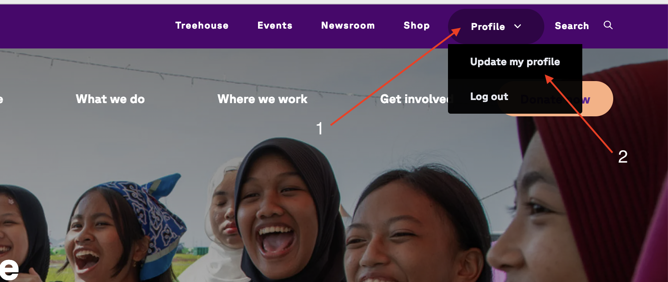
Task: Open the Treehouse link
Action: point(202,26)
